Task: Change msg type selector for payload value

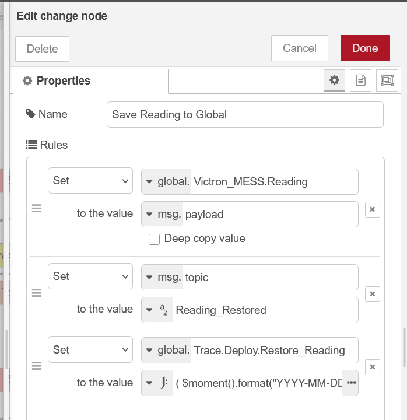Action: (163, 214)
